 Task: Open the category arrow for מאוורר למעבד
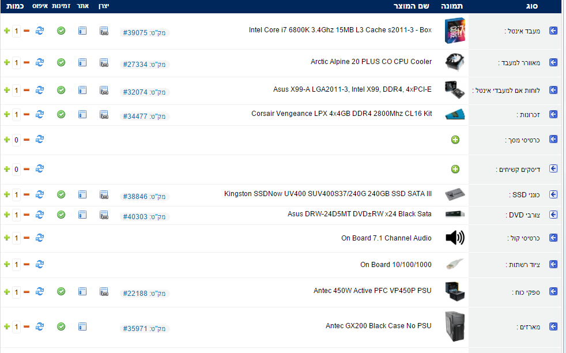[x=553, y=62]
